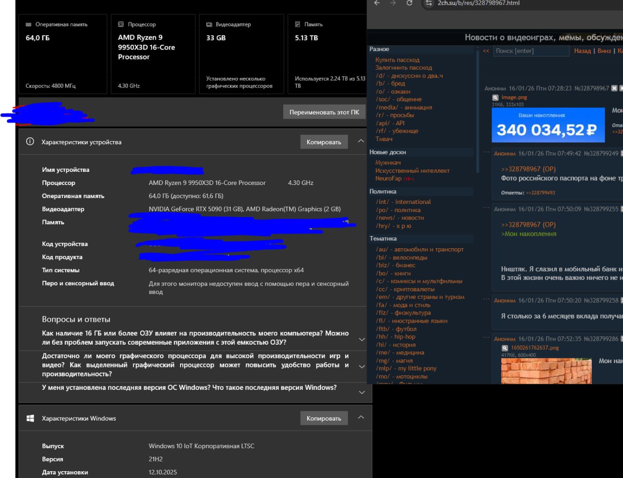Click the Дата установки value 12.10.2025

pyautogui.click(x=163, y=472)
